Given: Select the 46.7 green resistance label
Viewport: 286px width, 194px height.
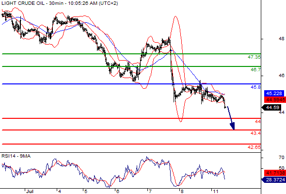Looking at the screenshot, I should (255, 69).
